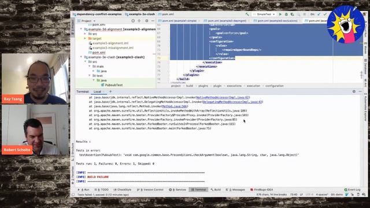Viewport: 370px width, 208px height.
Task: Collapse the example-3e-clash module
Action: (81, 57)
